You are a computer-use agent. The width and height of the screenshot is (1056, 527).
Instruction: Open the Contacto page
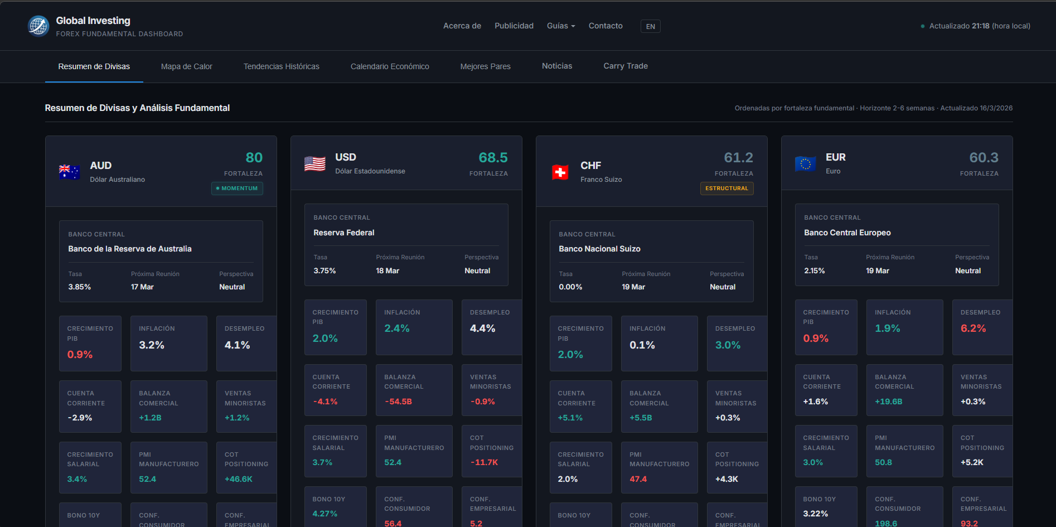605,26
